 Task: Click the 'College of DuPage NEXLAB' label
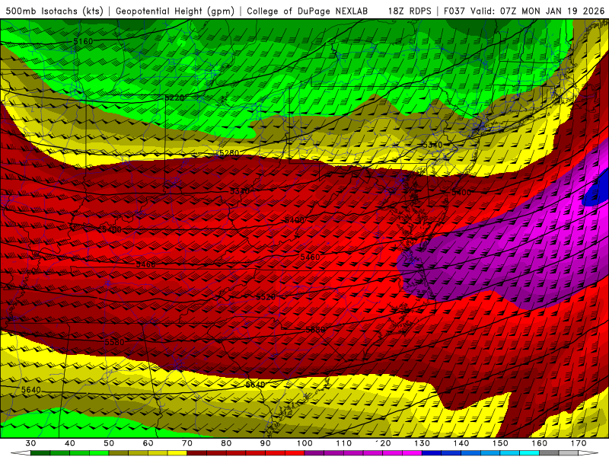pyautogui.click(x=308, y=11)
